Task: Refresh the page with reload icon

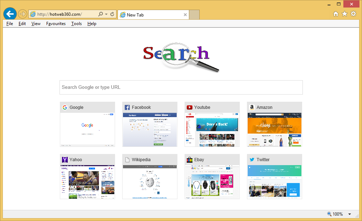Action: tap(112, 14)
